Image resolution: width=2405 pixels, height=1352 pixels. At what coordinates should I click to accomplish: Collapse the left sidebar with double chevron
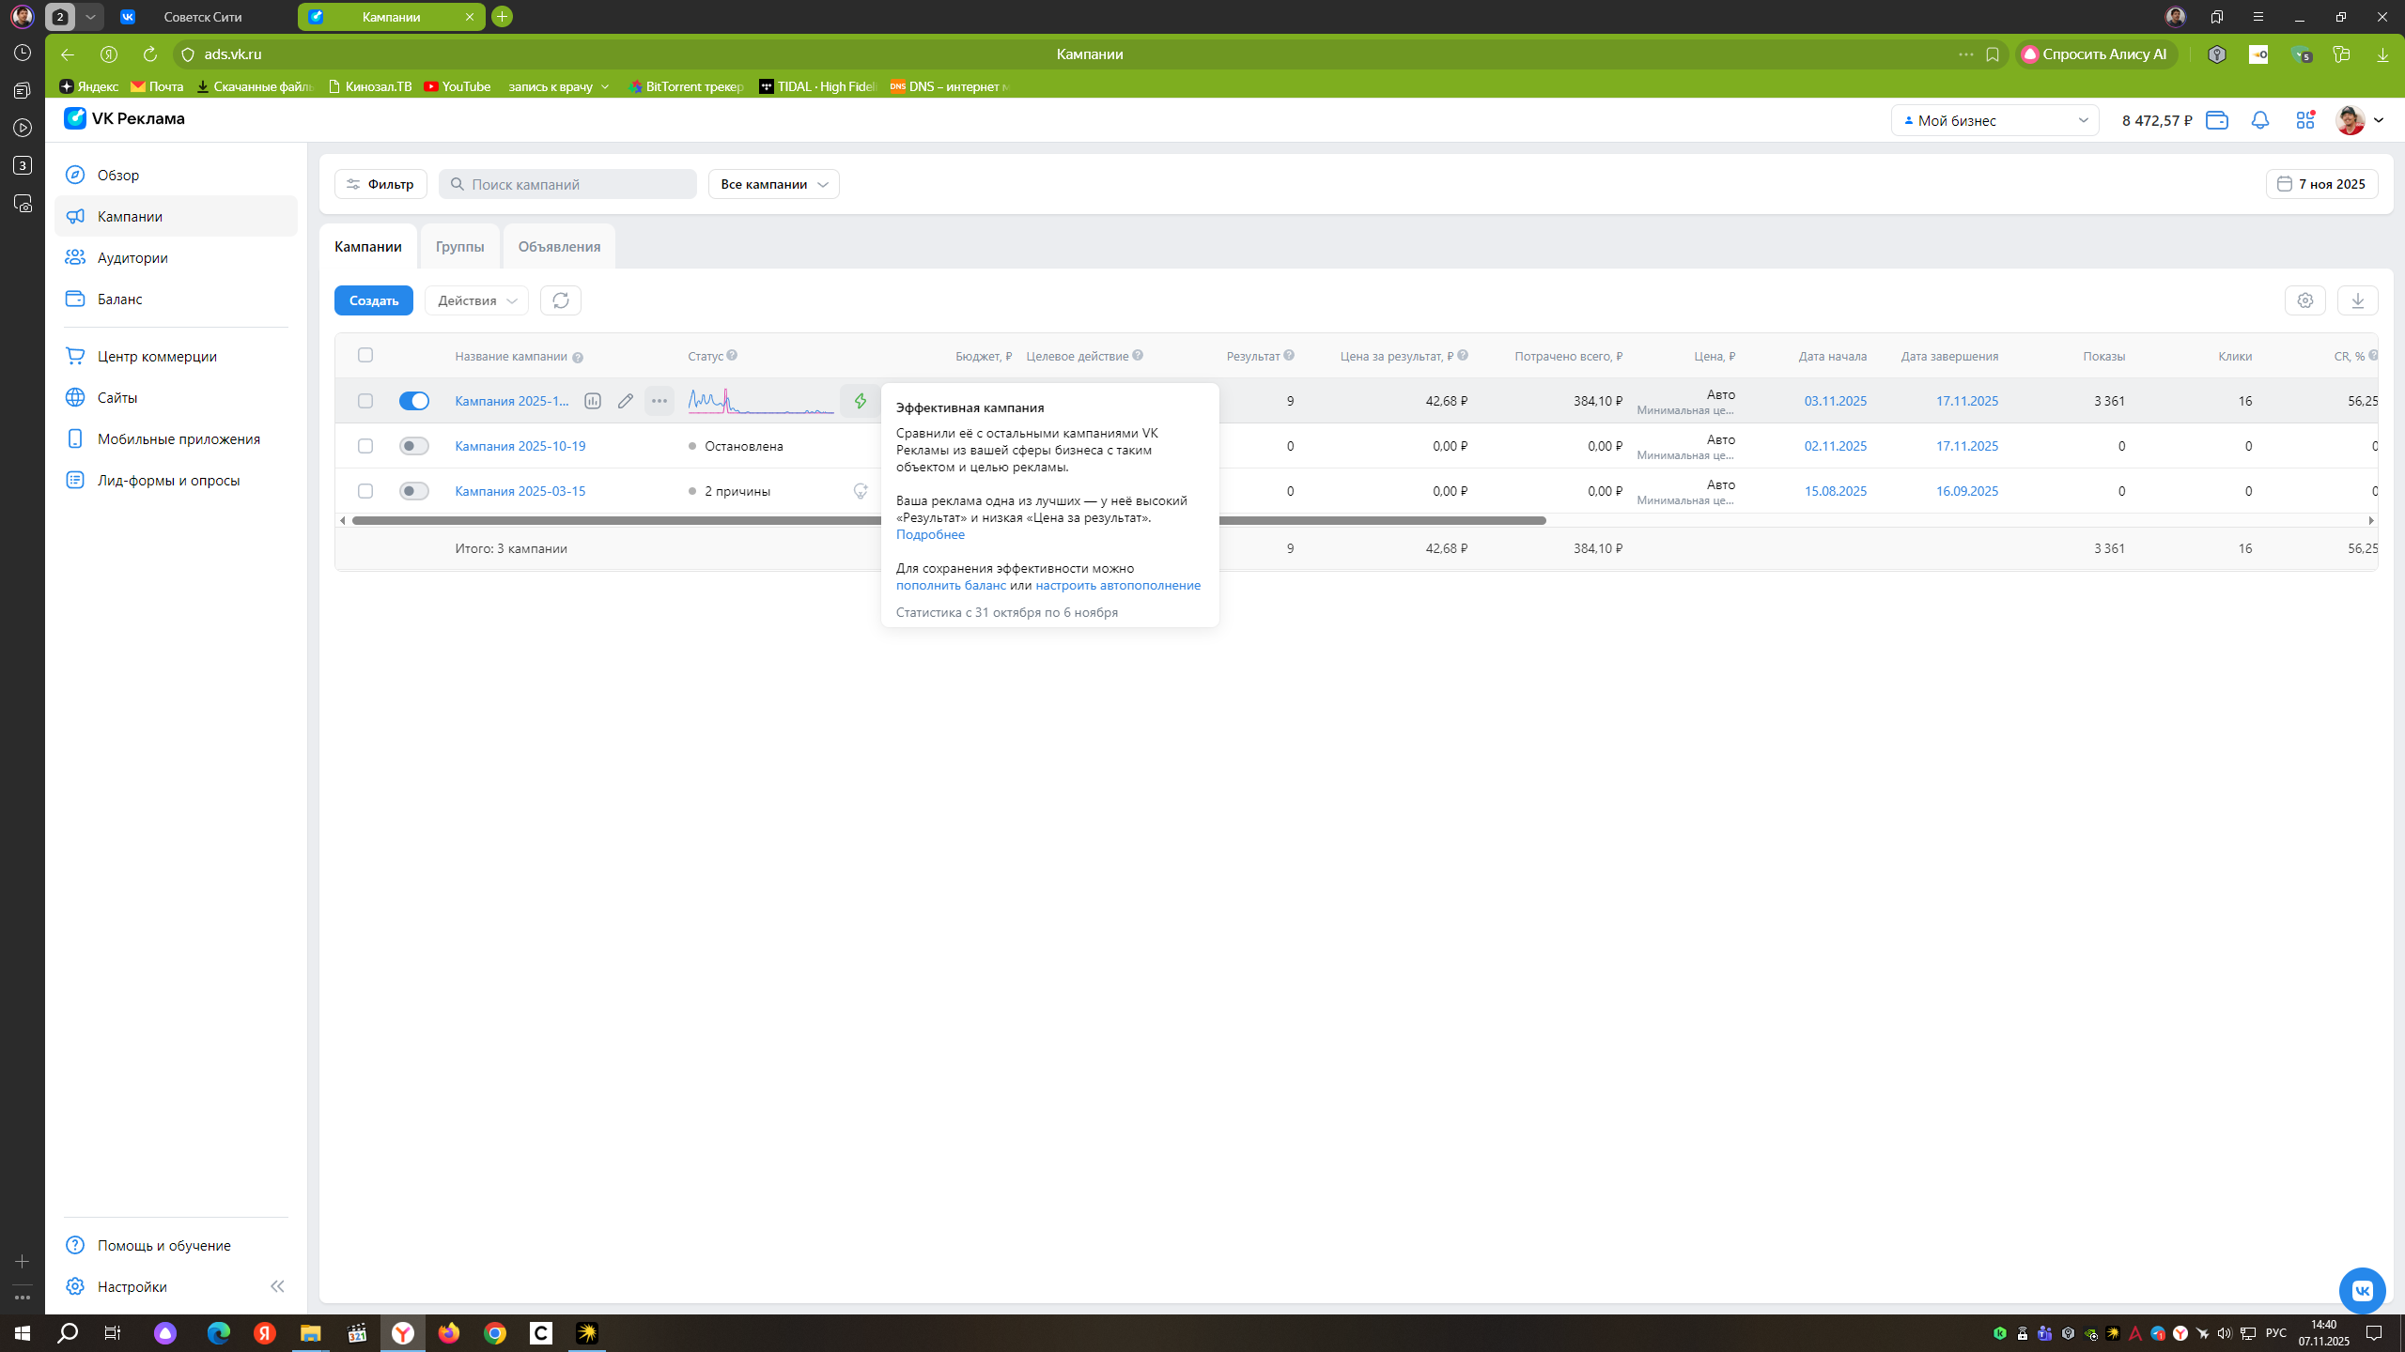(277, 1286)
